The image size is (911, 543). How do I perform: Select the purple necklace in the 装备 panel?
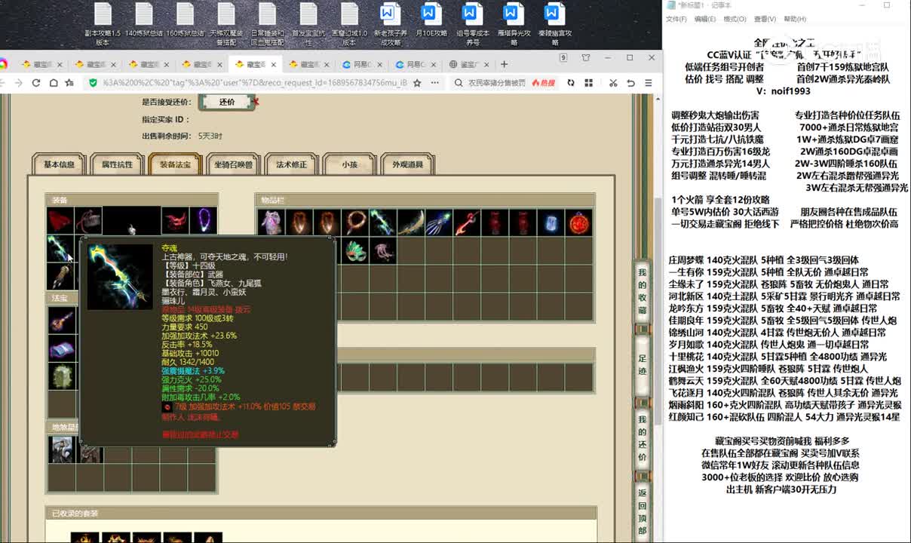pyautogui.click(x=204, y=221)
